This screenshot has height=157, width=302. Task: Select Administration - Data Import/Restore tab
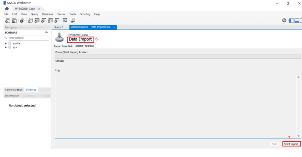click(x=91, y=27)
